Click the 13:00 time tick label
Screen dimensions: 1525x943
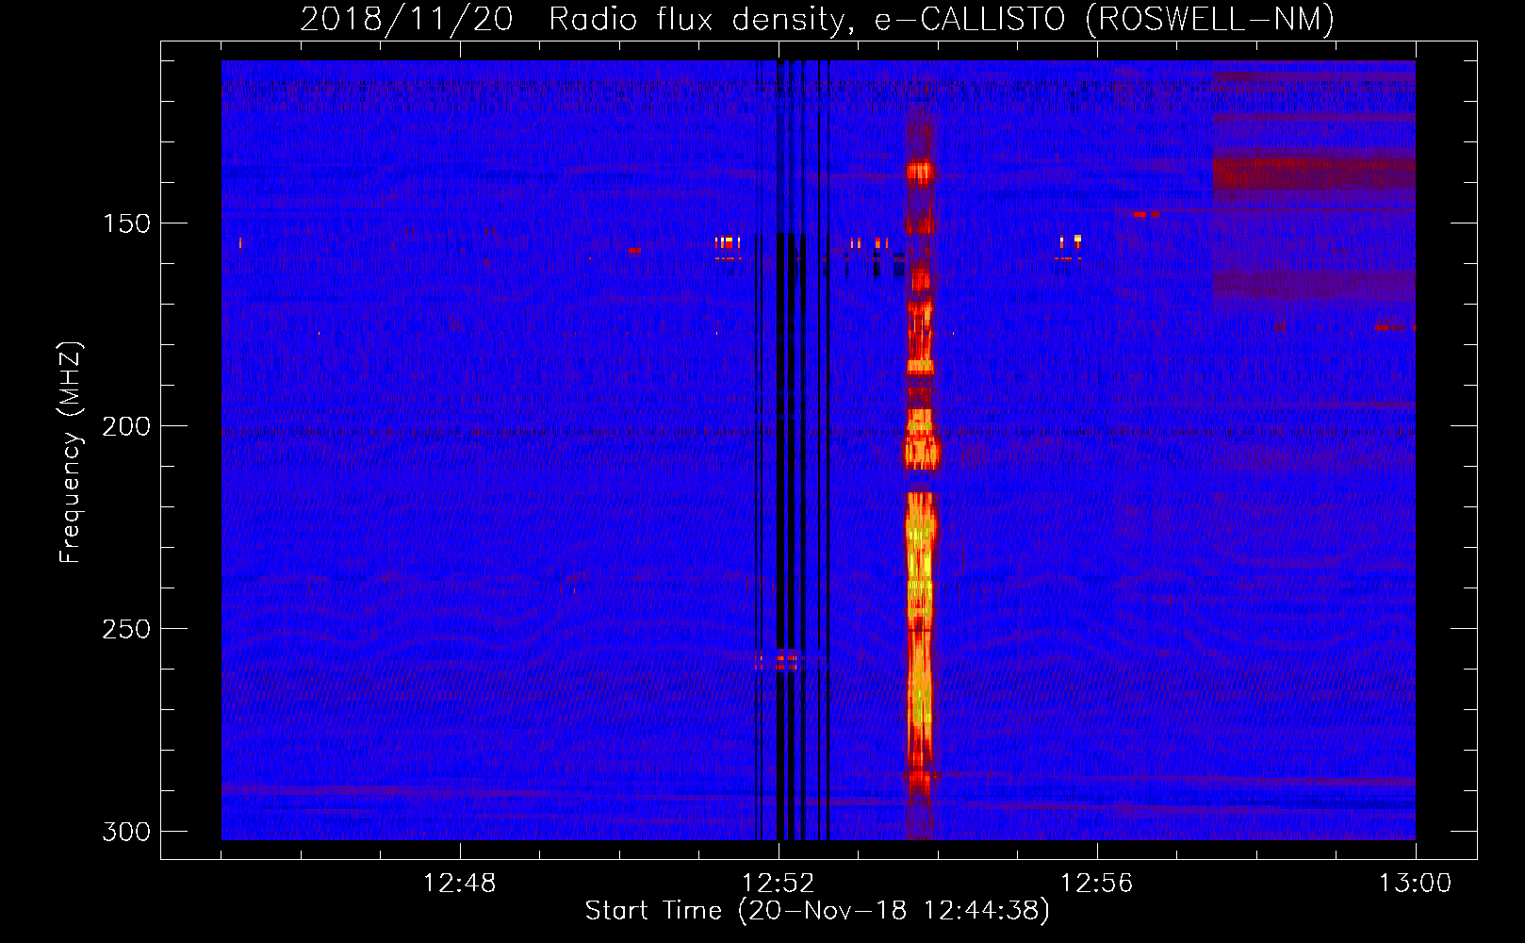click(x=1416, y=884)
